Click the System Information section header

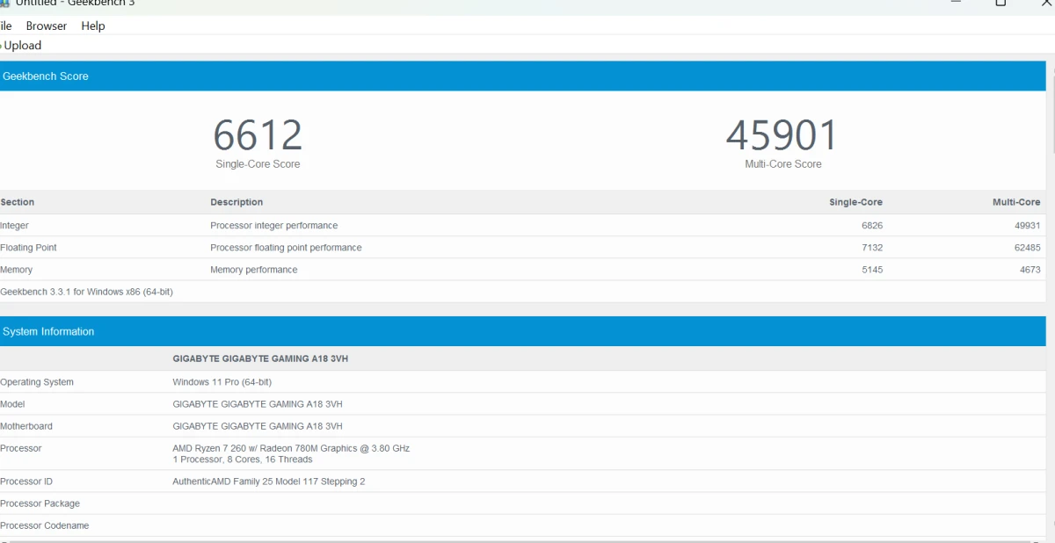[523, 331]
